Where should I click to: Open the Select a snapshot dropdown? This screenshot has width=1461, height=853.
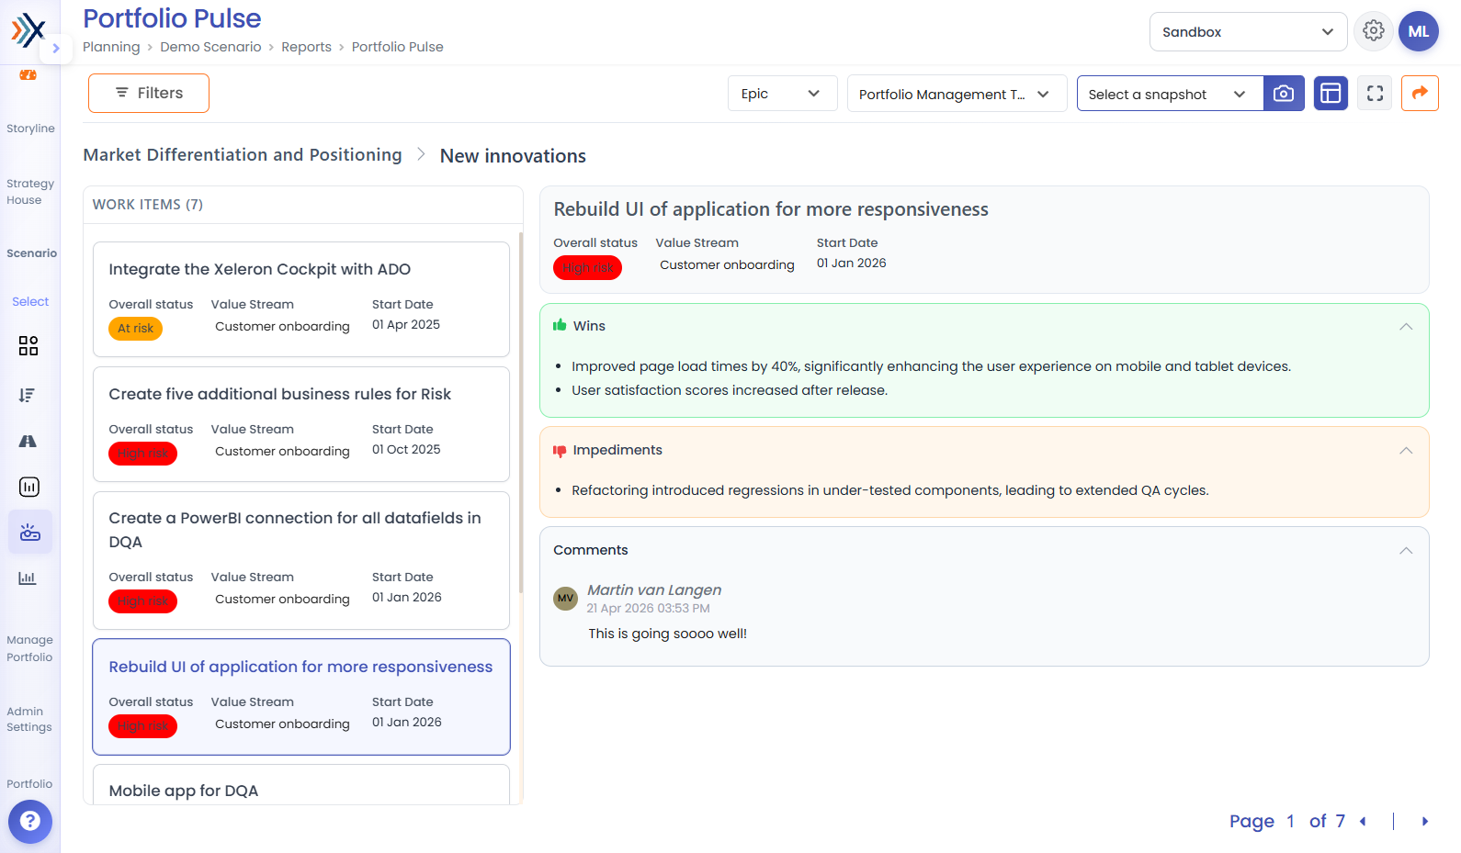click(x=1170, y=94)
